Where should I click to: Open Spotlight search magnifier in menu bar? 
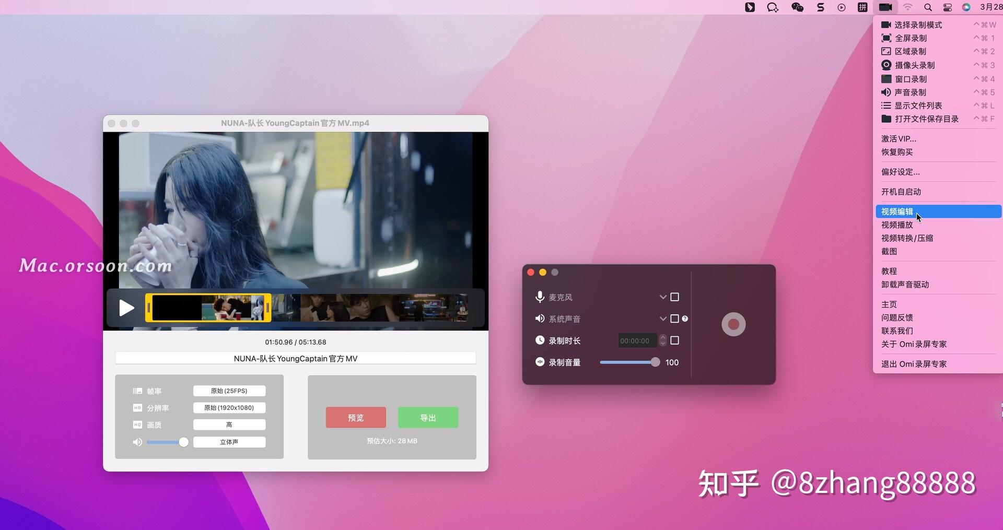point(928,7)
